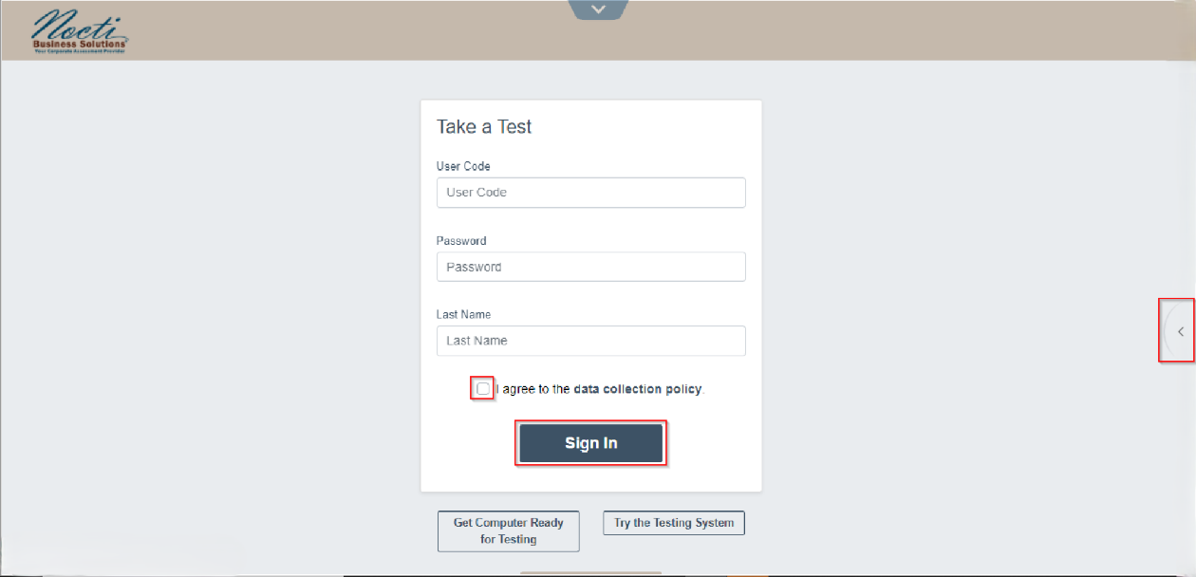Screen dimensions: 1196x577
Task: Click Get Computer Ready for Testing
Action: click(x=508, y=530)
